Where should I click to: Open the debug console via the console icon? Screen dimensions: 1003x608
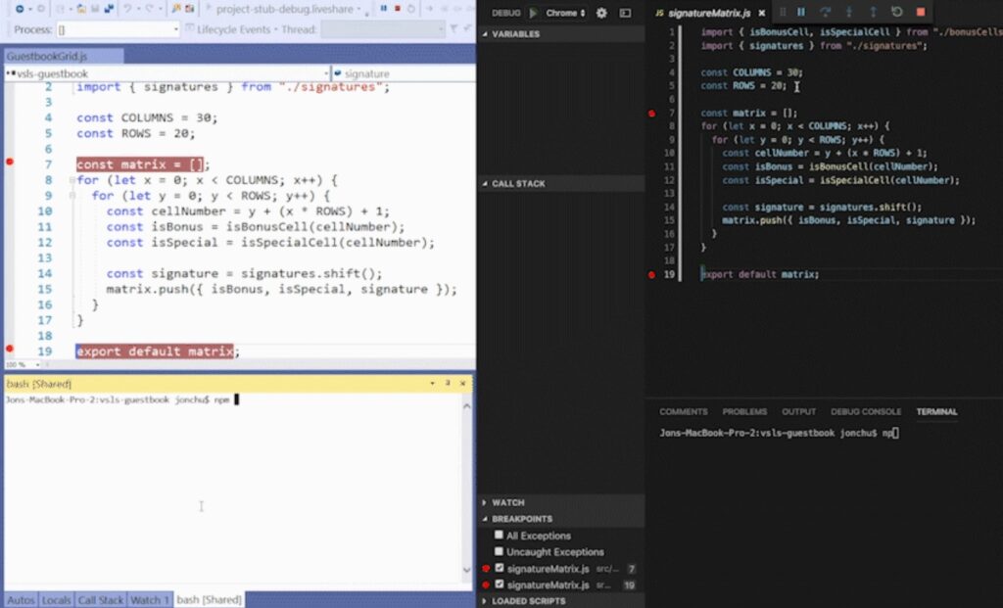point(626,13)
